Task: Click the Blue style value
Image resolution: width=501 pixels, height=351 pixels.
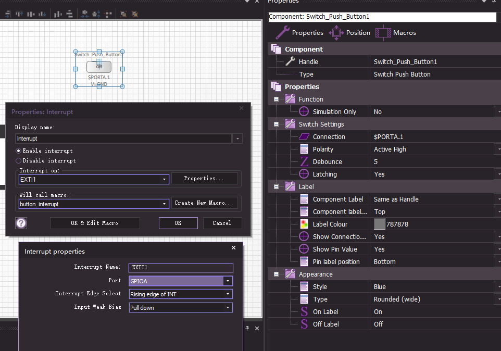Action: 380,287
